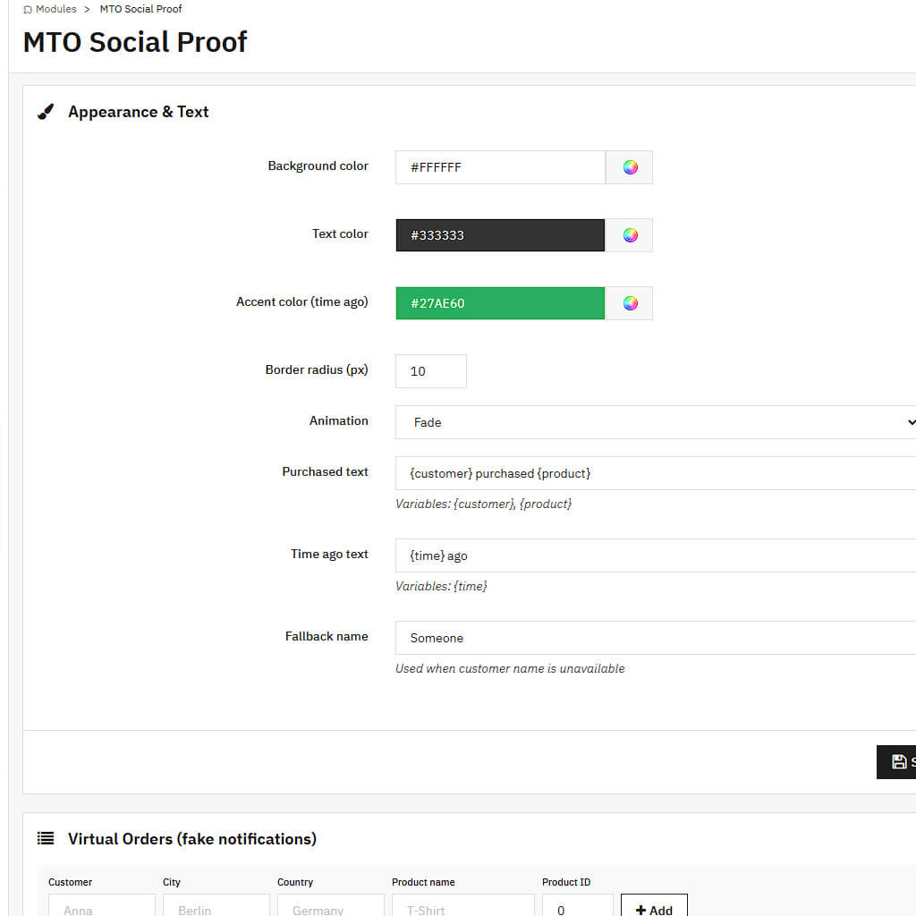
Task: Click the Time ago text field
Action: coord(655,556)
